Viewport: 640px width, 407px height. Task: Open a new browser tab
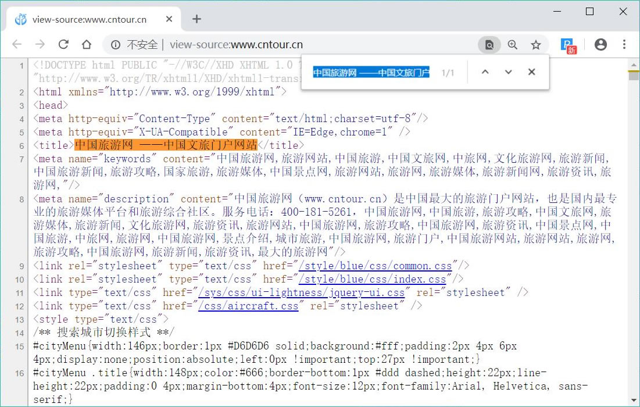[196, 19]
